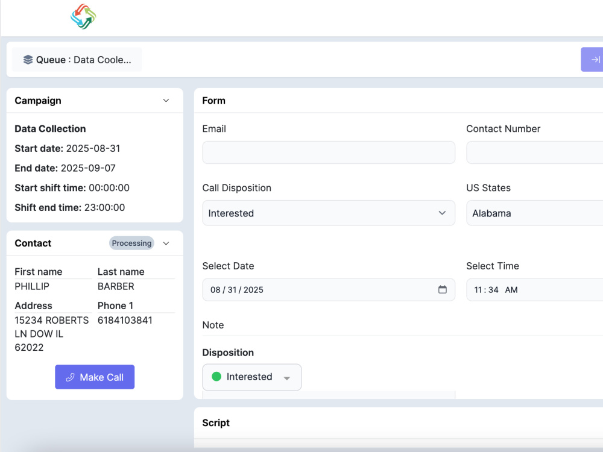The image size is (603, 452).
Task: Click the Start date 2025-08-31 text
Action: pyautogui.click(x=68, y=148)
